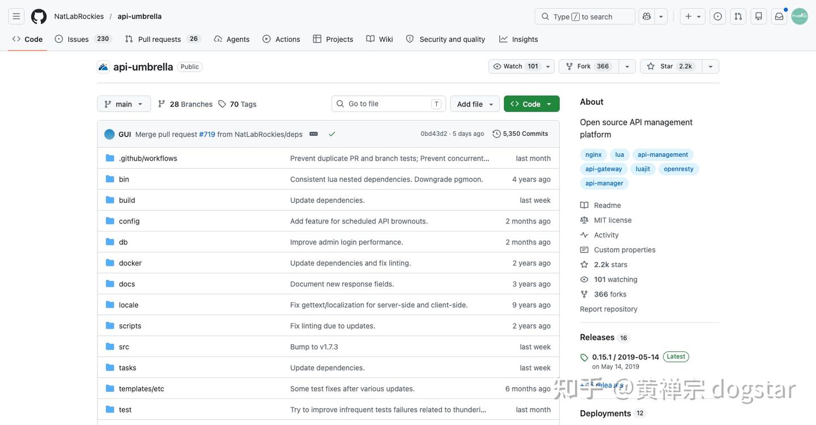Open the config folder

pyautogui.click(x=129, y=221)
